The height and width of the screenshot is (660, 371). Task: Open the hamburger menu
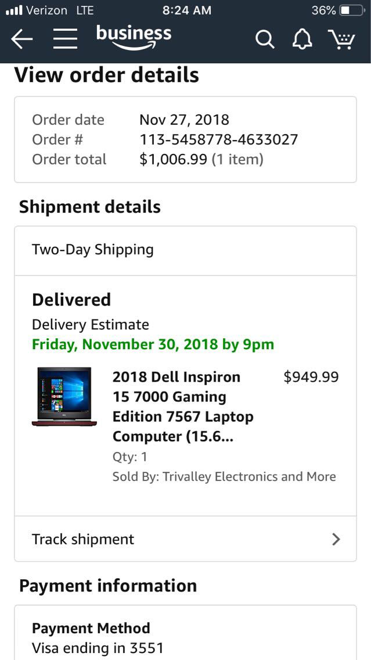pos(65,39)
